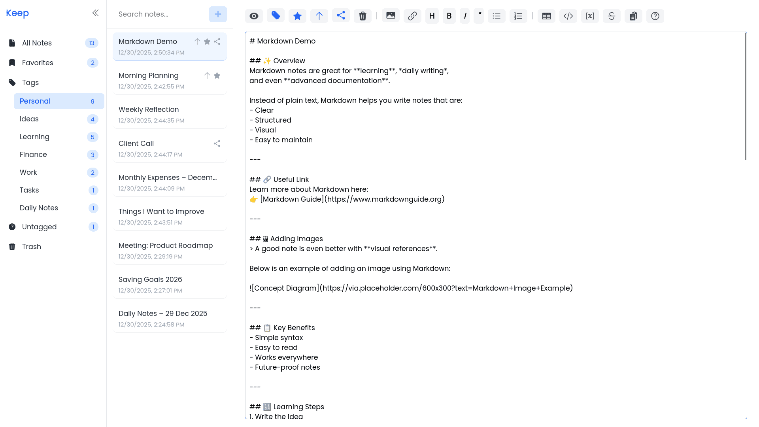Toggle bold formatting with the B button

coord(449,16)
